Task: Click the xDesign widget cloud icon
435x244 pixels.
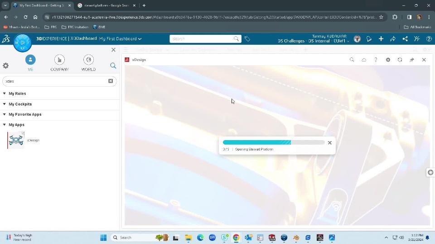Action: pyautogui.click(x=364, y=60)
